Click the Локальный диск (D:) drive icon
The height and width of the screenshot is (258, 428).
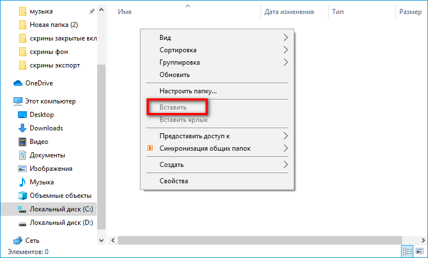22,224
